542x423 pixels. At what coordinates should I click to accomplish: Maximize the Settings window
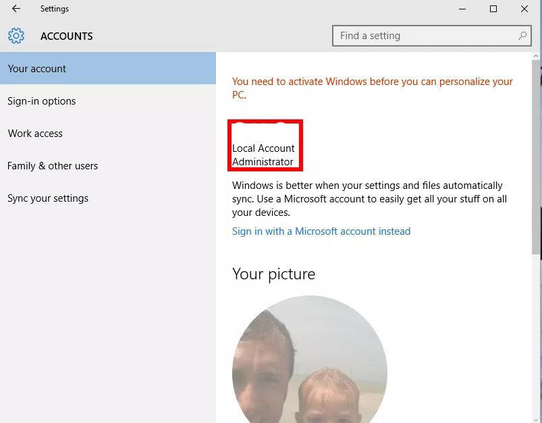pyautogui.click(x=493, y=9)
